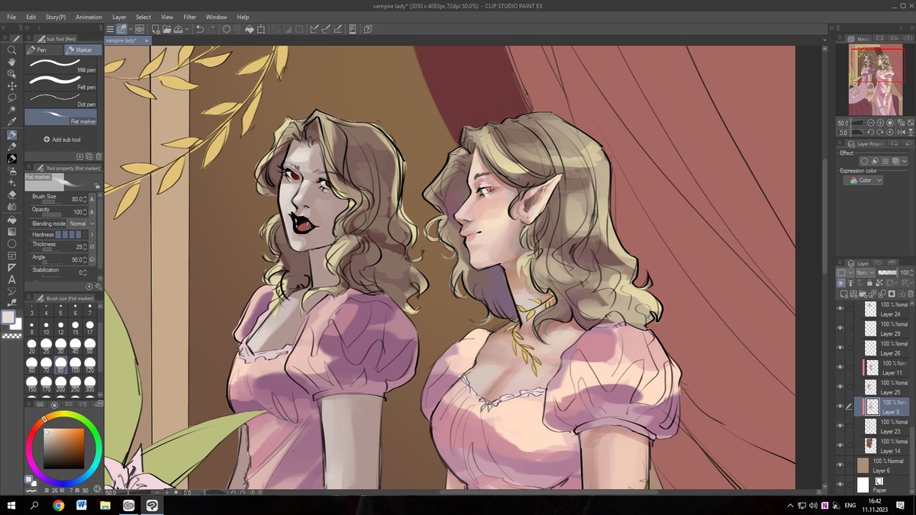Open the Edit menu
Viewport: 916px width, 515px height.
click(x=31, y=17)
